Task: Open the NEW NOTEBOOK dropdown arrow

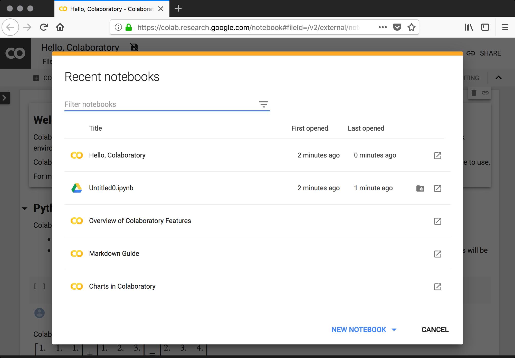Action: [x=394, y=330]
